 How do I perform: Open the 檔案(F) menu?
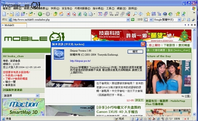coord(7,8)
